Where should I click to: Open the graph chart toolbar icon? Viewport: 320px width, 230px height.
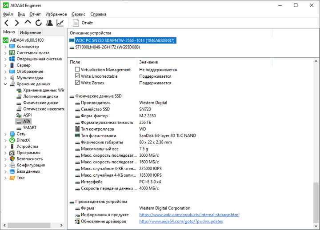tap(60, 23)
